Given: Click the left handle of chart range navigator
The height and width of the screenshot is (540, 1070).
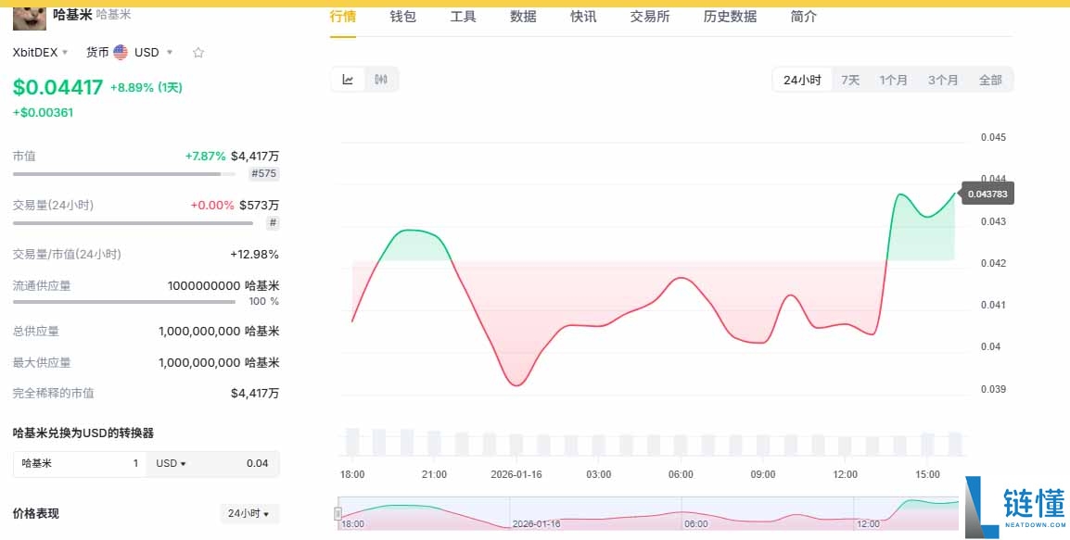Looking at the screenshot, I should pyautogui.click(x=338, y=513).
